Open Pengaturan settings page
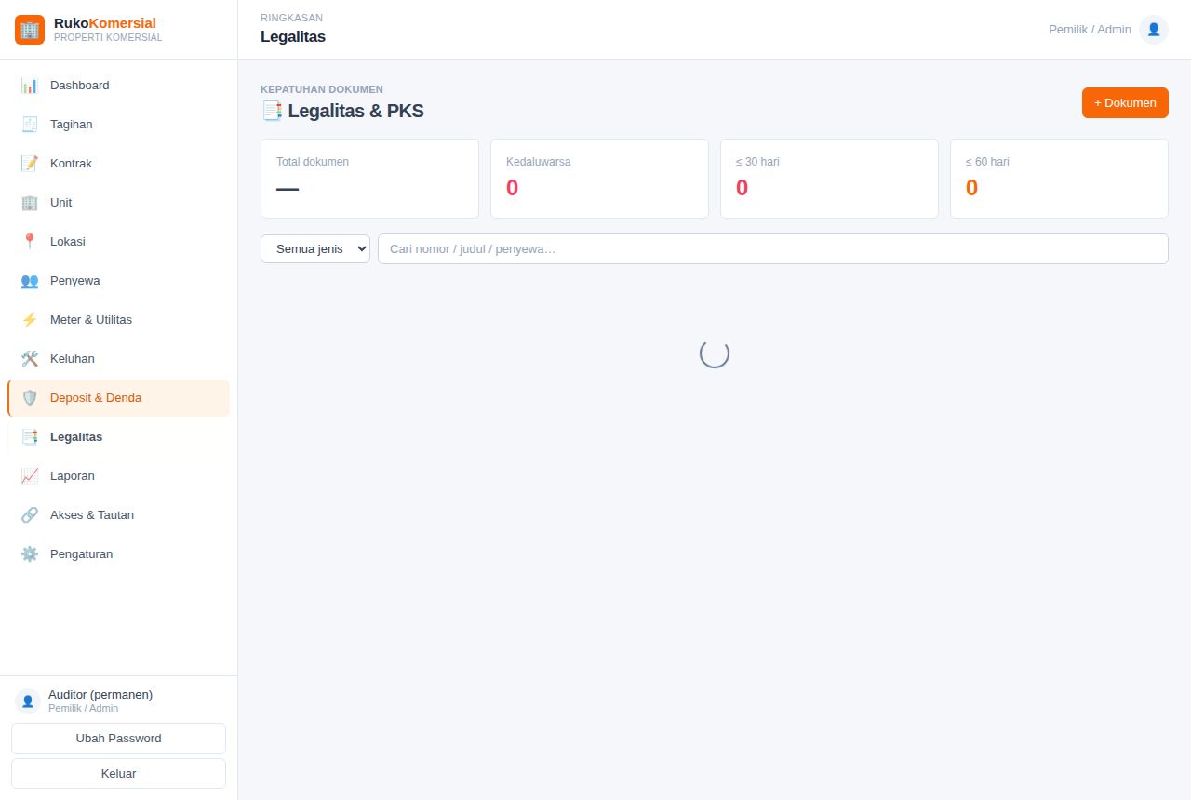Image resolution: width=1191 pixels, height=800 pixels. [x=118, y=554]
